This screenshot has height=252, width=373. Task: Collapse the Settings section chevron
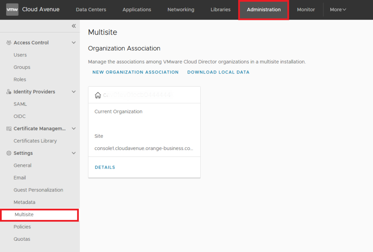(x=74, y=153)
